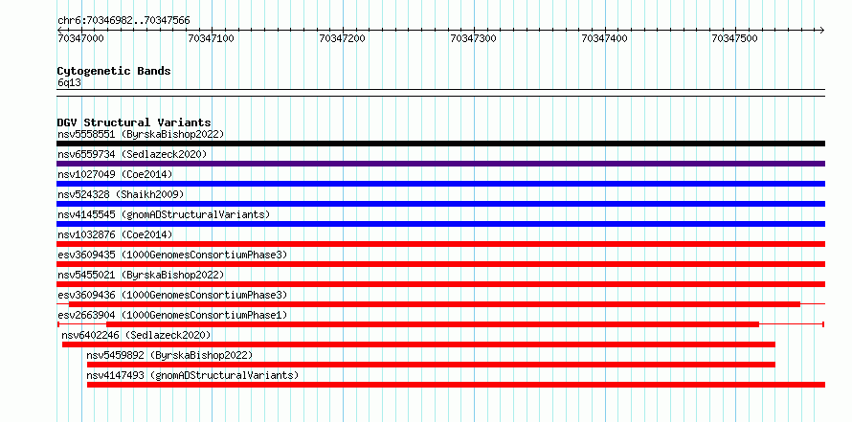
Task: Open esv3609436 (1000GenomesConsortiumPhase3) label
Action: 172,295
